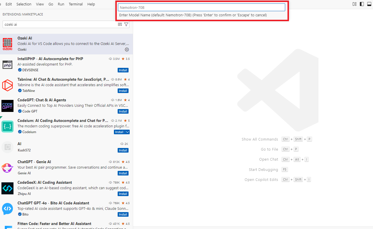Open Codeium AI Coding Autocomplete title
The height and width of the screenshot is (229, 373).
pos(63,121)
